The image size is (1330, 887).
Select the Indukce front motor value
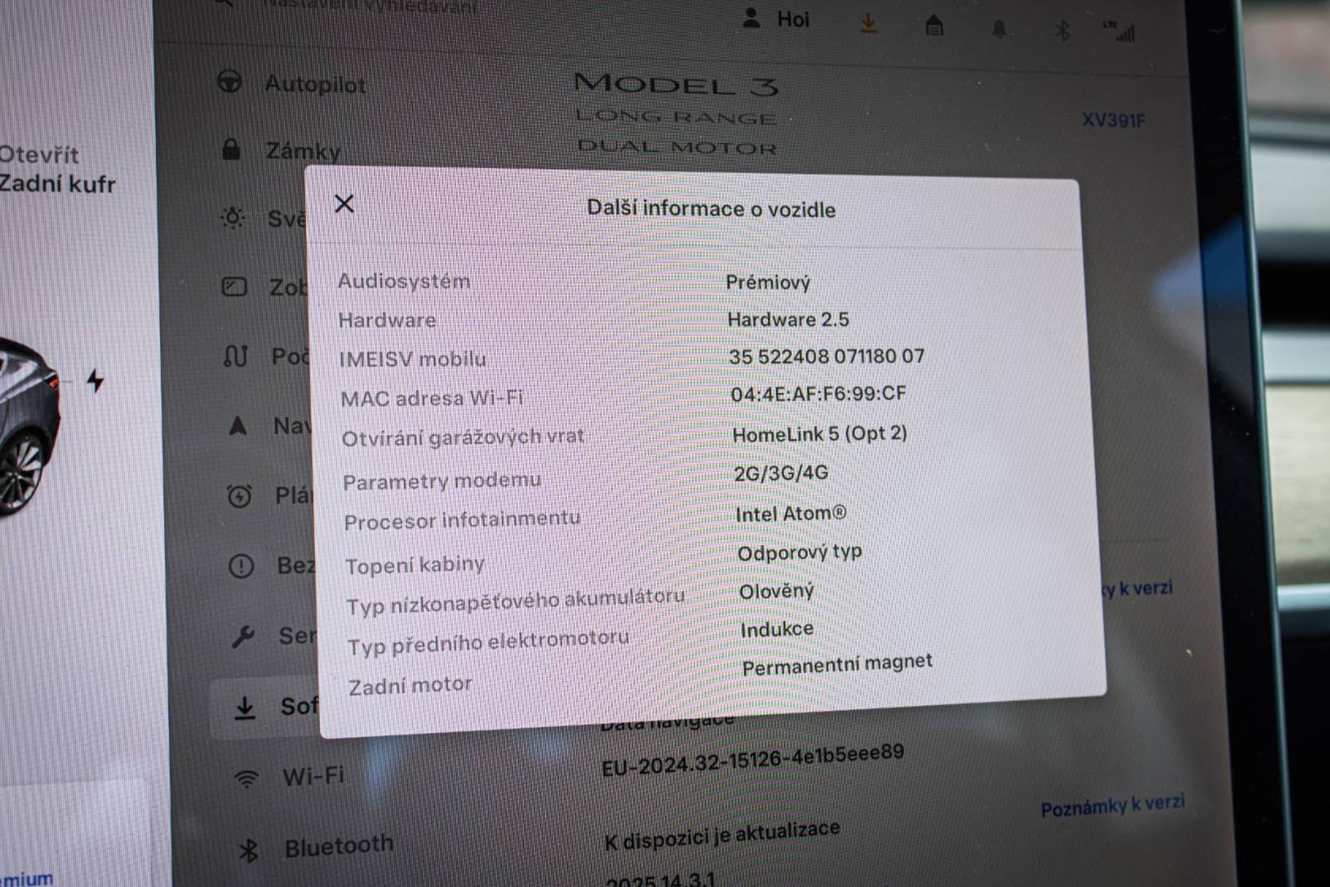pos(777,629)
